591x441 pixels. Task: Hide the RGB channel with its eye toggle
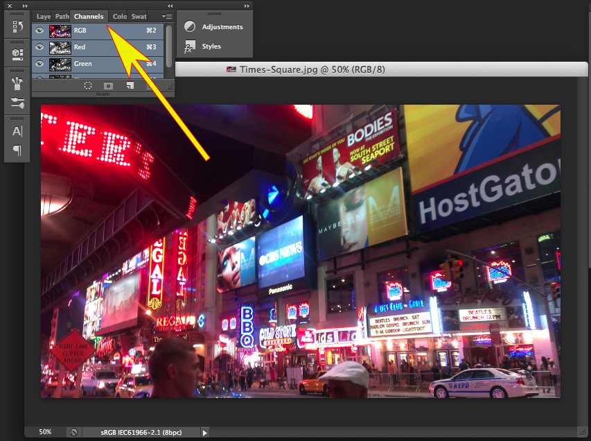point(39,30)
